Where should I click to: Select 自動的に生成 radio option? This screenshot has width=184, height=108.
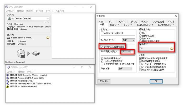(x=140, y=36)
